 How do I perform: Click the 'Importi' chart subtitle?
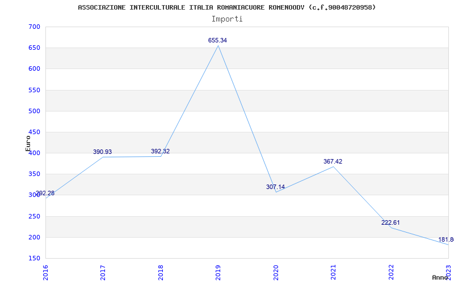(227, 19)
